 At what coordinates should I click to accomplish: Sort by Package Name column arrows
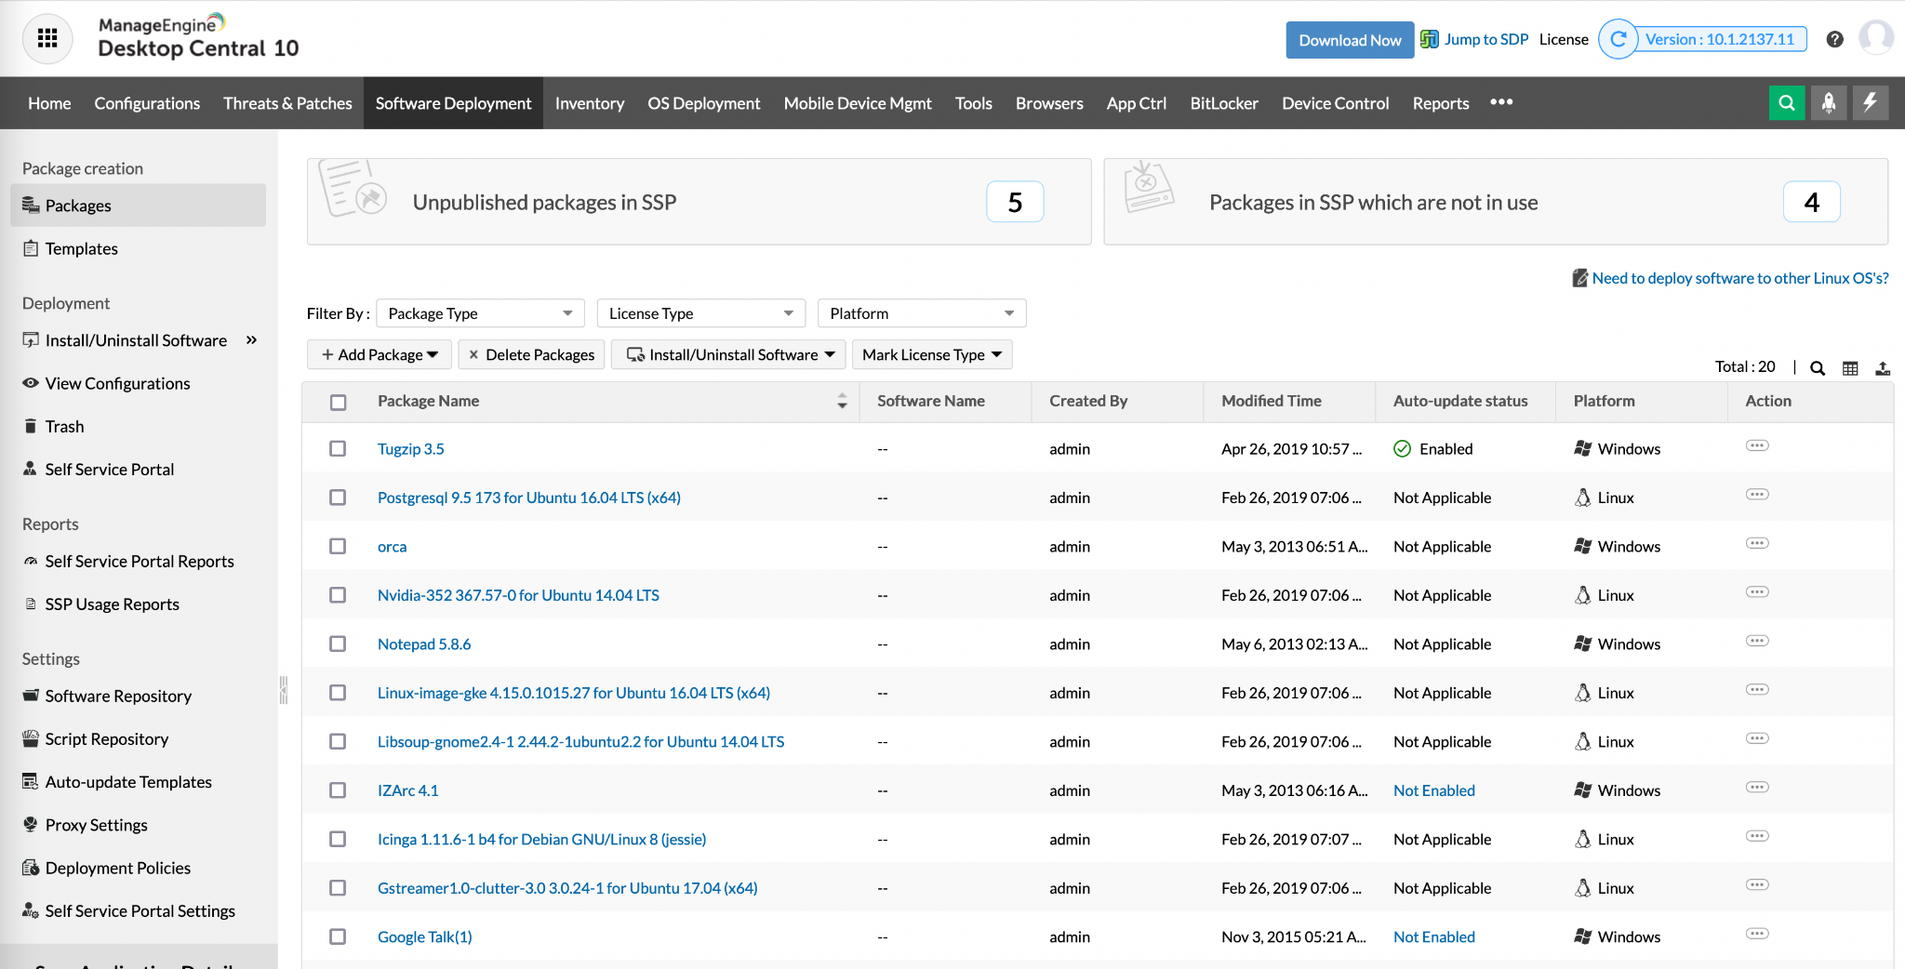tap(842, 401)
